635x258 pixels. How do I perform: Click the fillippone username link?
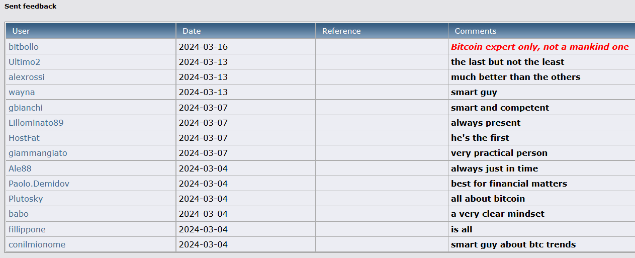(27, 229)
